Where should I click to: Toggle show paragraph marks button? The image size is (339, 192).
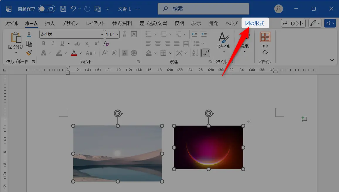pyautogui.click(x=206, y=53)
